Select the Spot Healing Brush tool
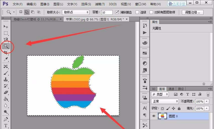 pos(6,66)
